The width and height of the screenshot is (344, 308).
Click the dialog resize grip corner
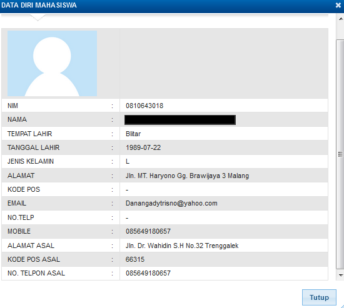342,306
